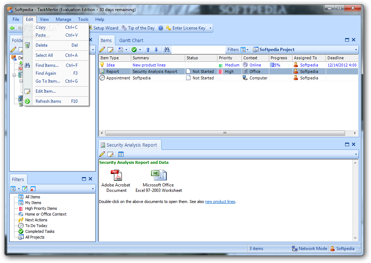Open the Manage menu
Image resolution: width=371 pixels, height=263 pixels.
pyautogui.click(x=63, y=19)
